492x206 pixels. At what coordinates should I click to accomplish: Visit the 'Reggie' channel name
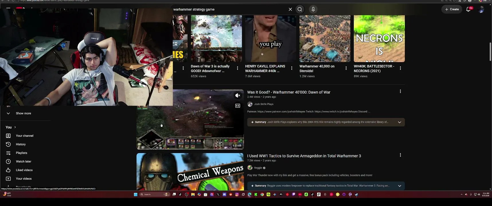258,168
